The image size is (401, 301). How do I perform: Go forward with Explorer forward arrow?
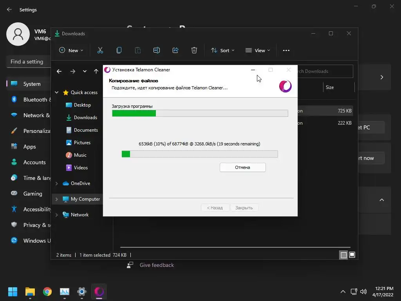pos(72,71)
